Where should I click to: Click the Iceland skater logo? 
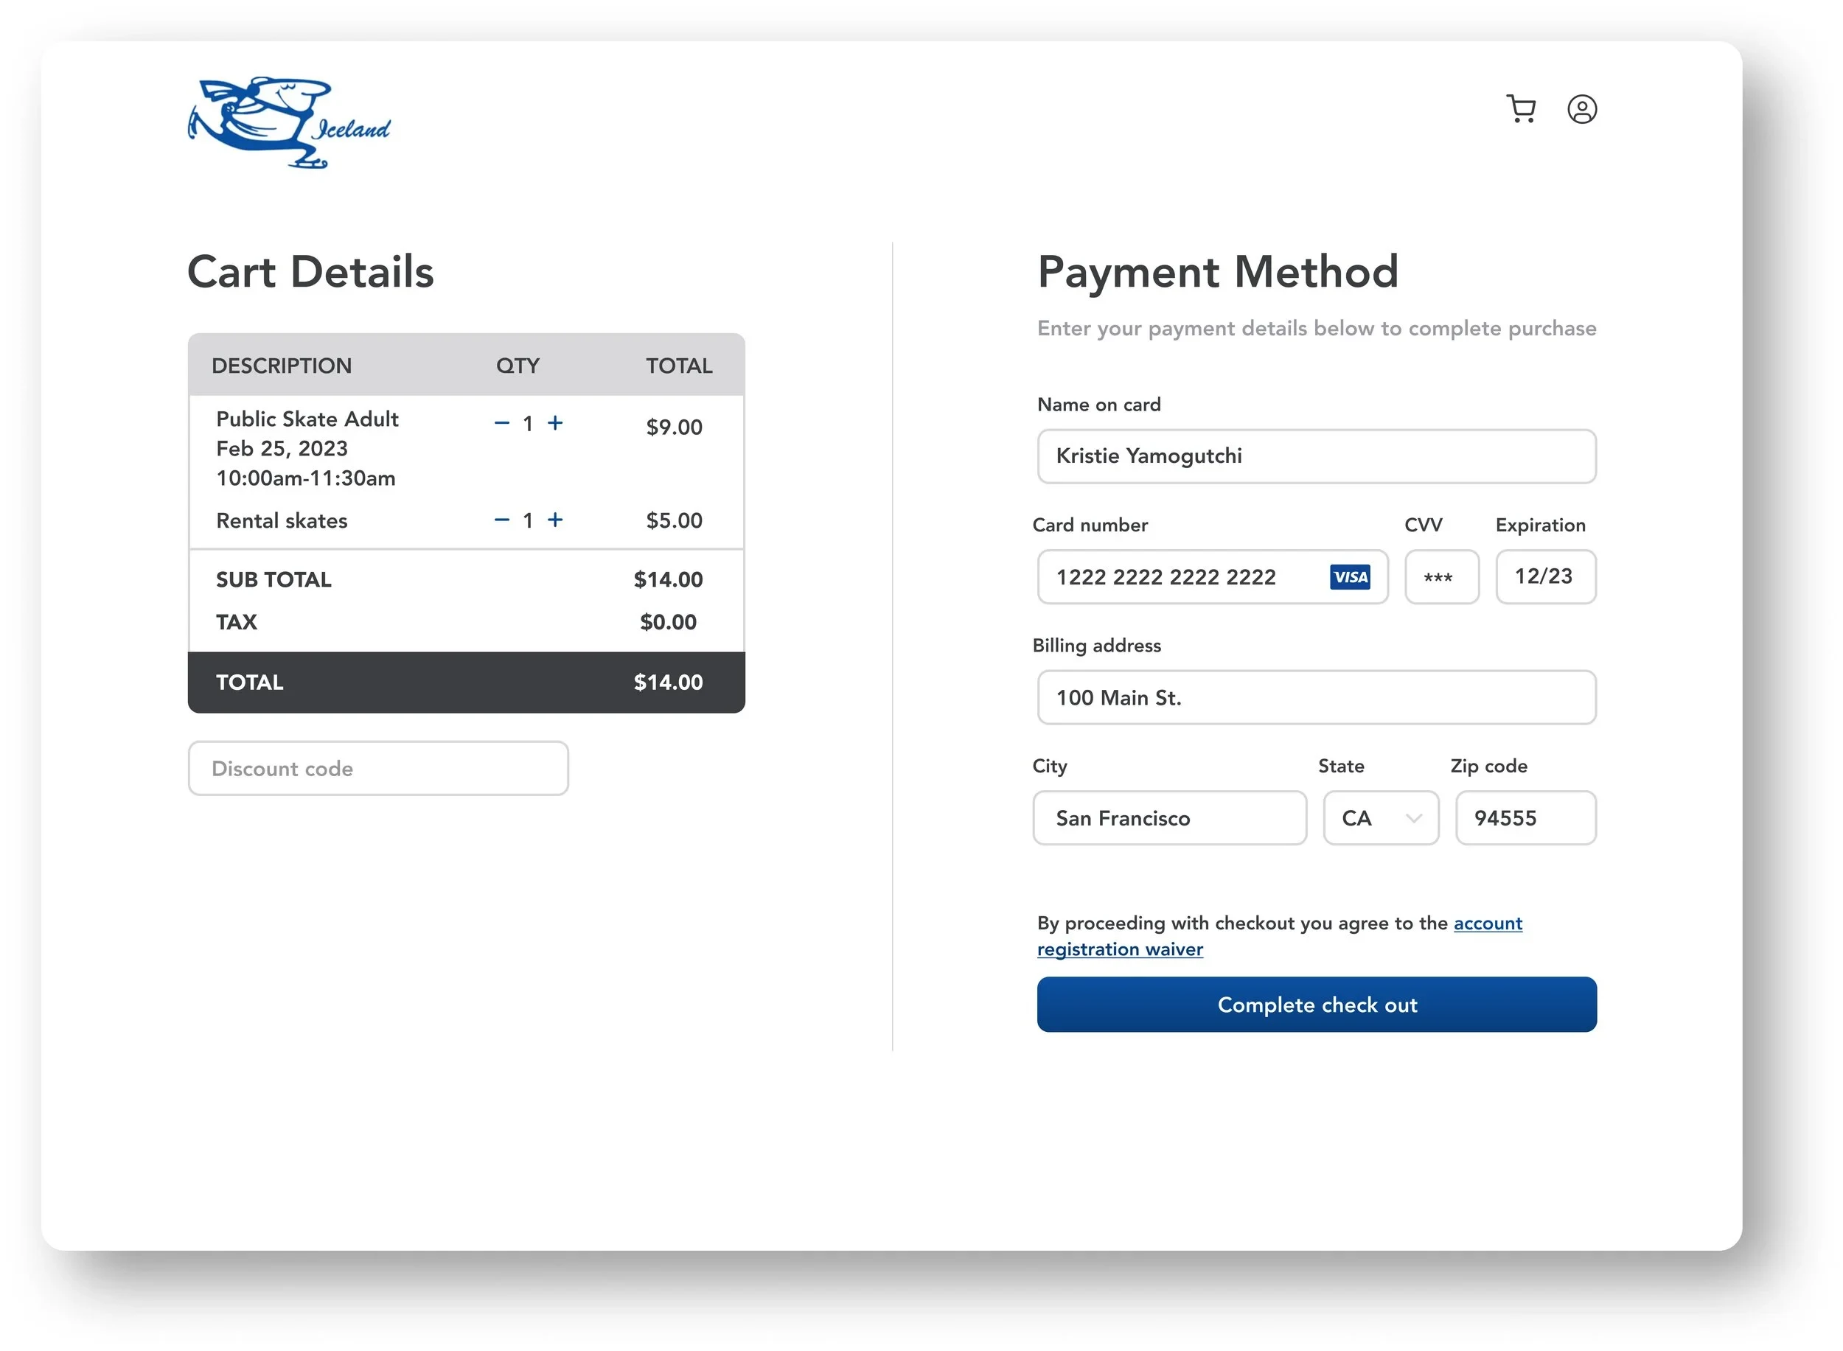coord(288,124)
